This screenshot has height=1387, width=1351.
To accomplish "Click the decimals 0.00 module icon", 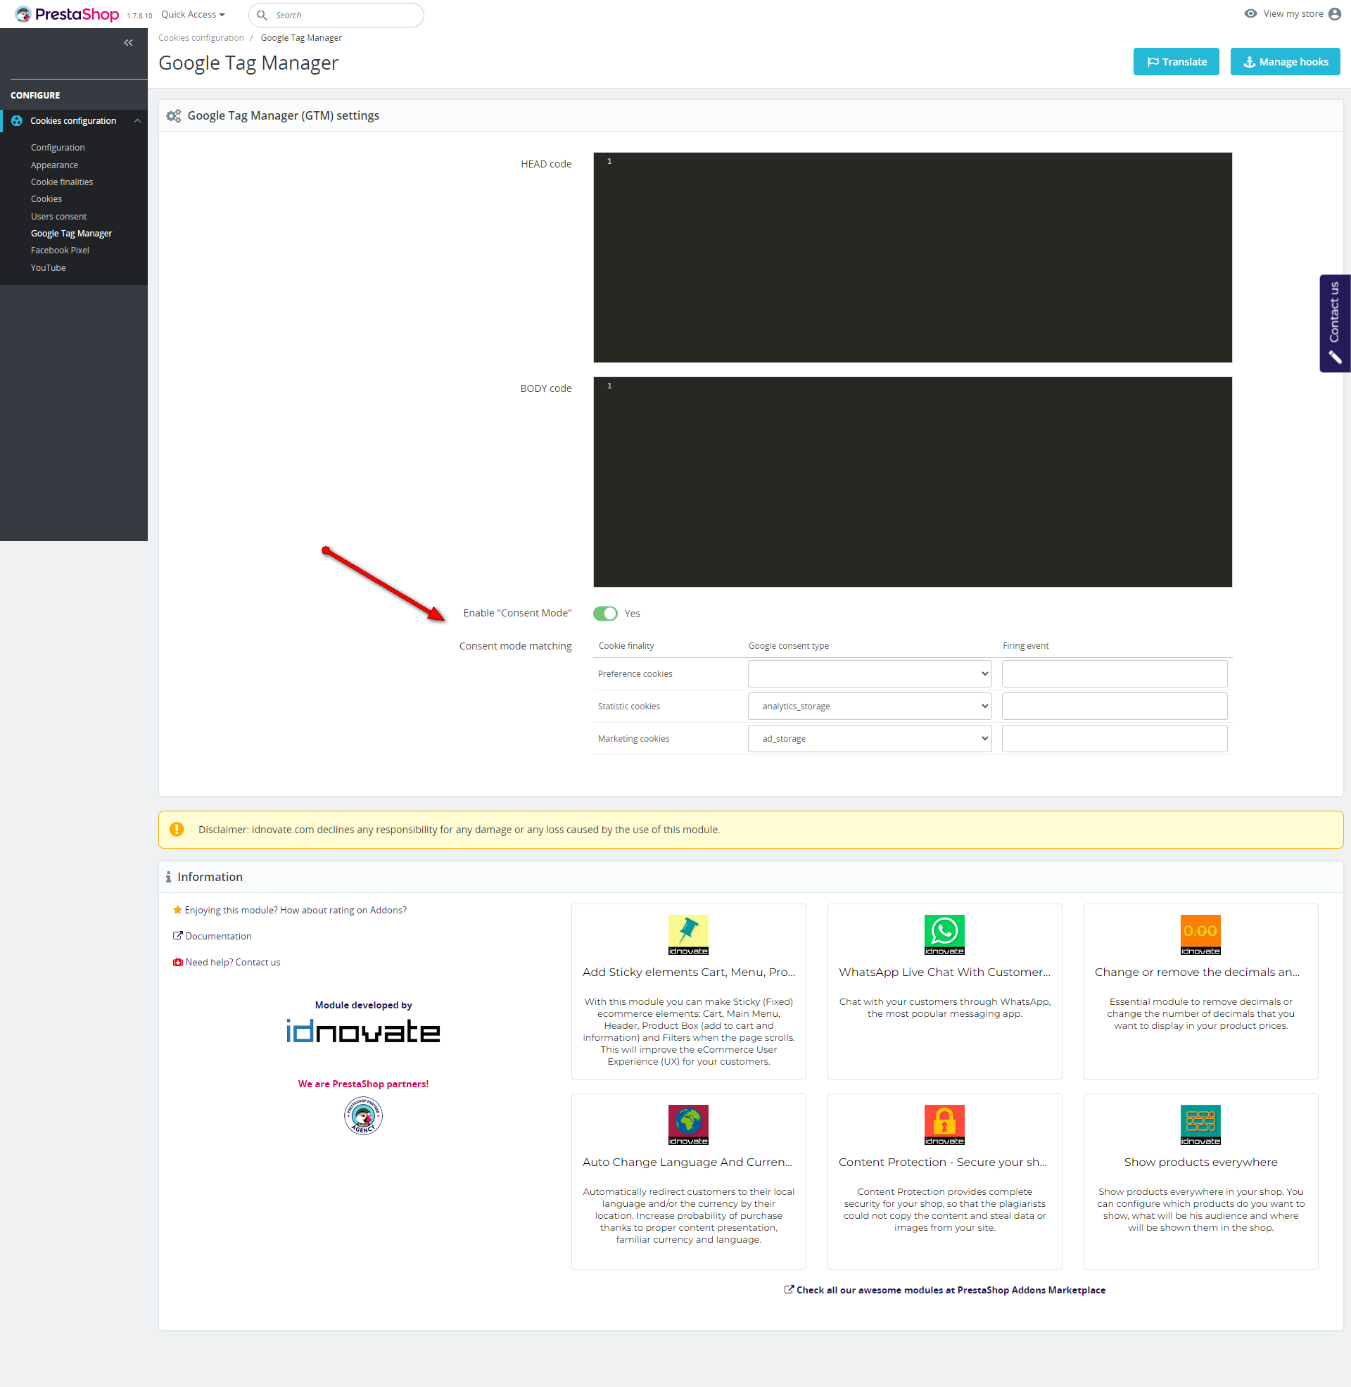I will 1200,934.
